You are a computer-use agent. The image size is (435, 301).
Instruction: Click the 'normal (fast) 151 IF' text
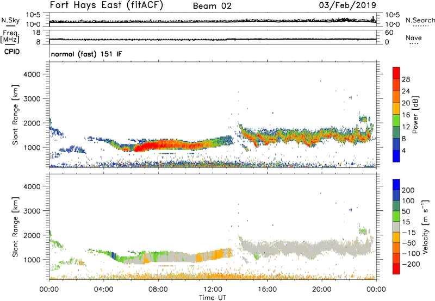[86, 54]
